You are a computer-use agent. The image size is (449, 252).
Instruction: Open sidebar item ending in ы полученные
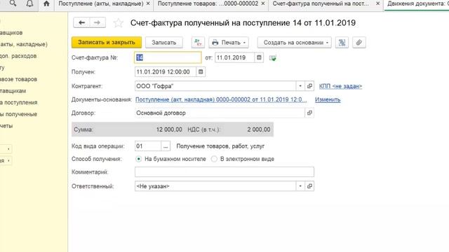19,114
